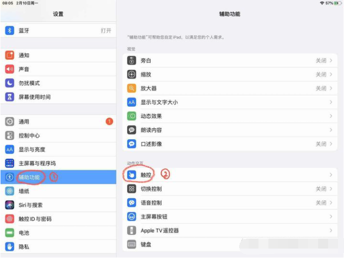Select 电池 sidebar item
This screenshot has height=258, width=344.
point(58,233)
